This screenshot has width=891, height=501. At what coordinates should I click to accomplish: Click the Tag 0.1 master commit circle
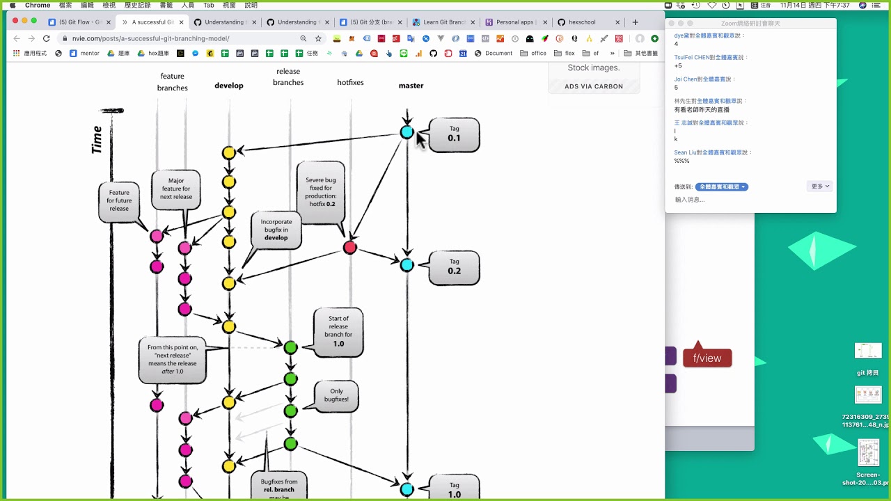pos(407,132)
